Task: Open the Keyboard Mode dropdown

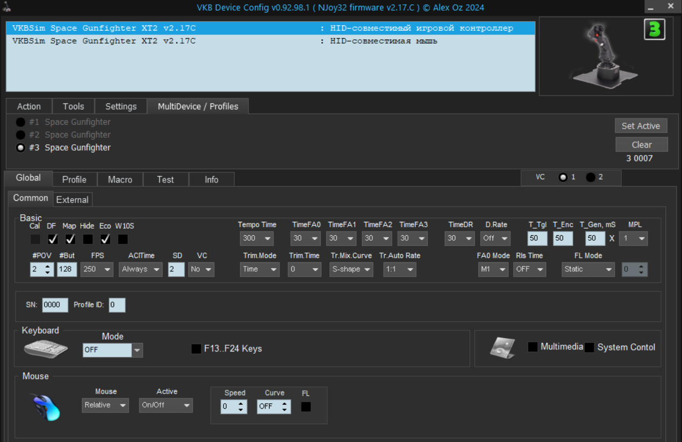Action: [x=137, y=350]
